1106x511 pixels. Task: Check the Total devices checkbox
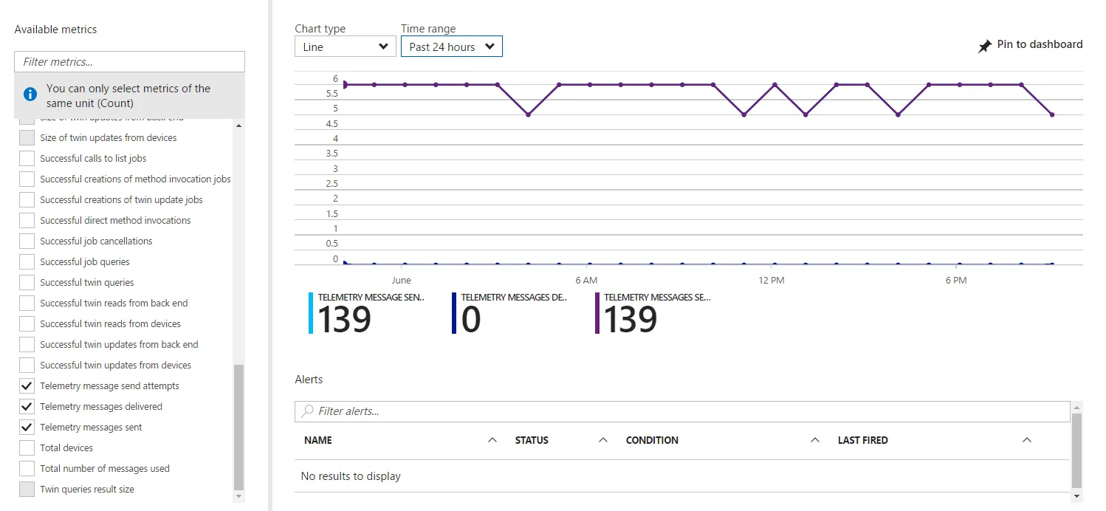point(27,447)
